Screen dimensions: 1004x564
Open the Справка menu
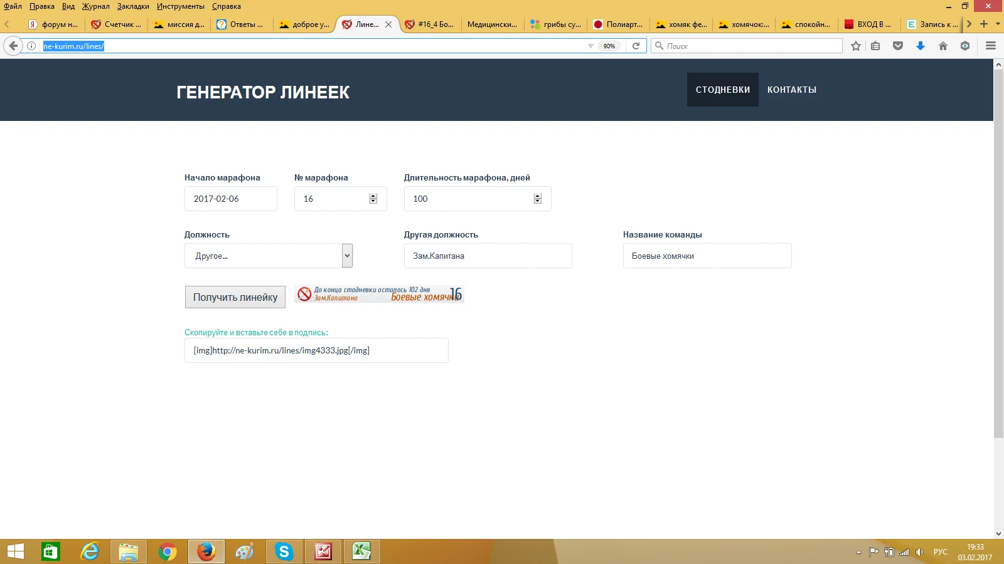pyautogui.click(x=227, y=6)
